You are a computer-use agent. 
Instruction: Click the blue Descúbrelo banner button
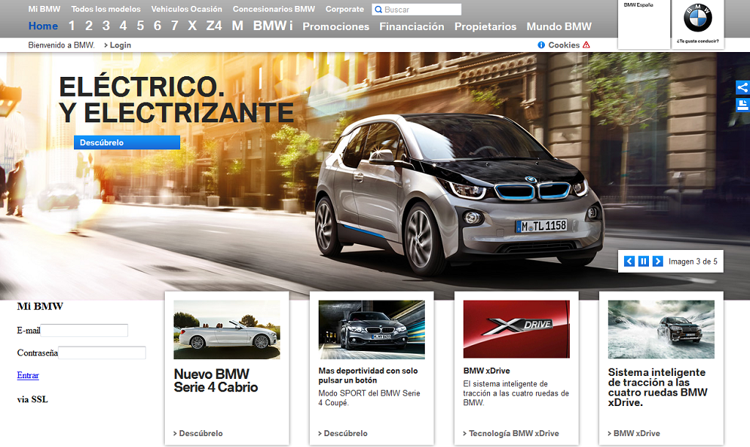click(x=127, y=143)
